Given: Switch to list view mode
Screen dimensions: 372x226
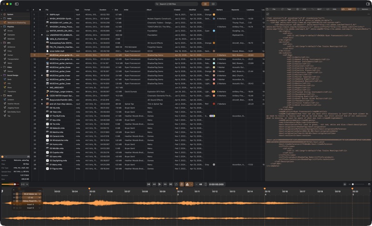Looking at the screenshot, I should tap(205, 4).
